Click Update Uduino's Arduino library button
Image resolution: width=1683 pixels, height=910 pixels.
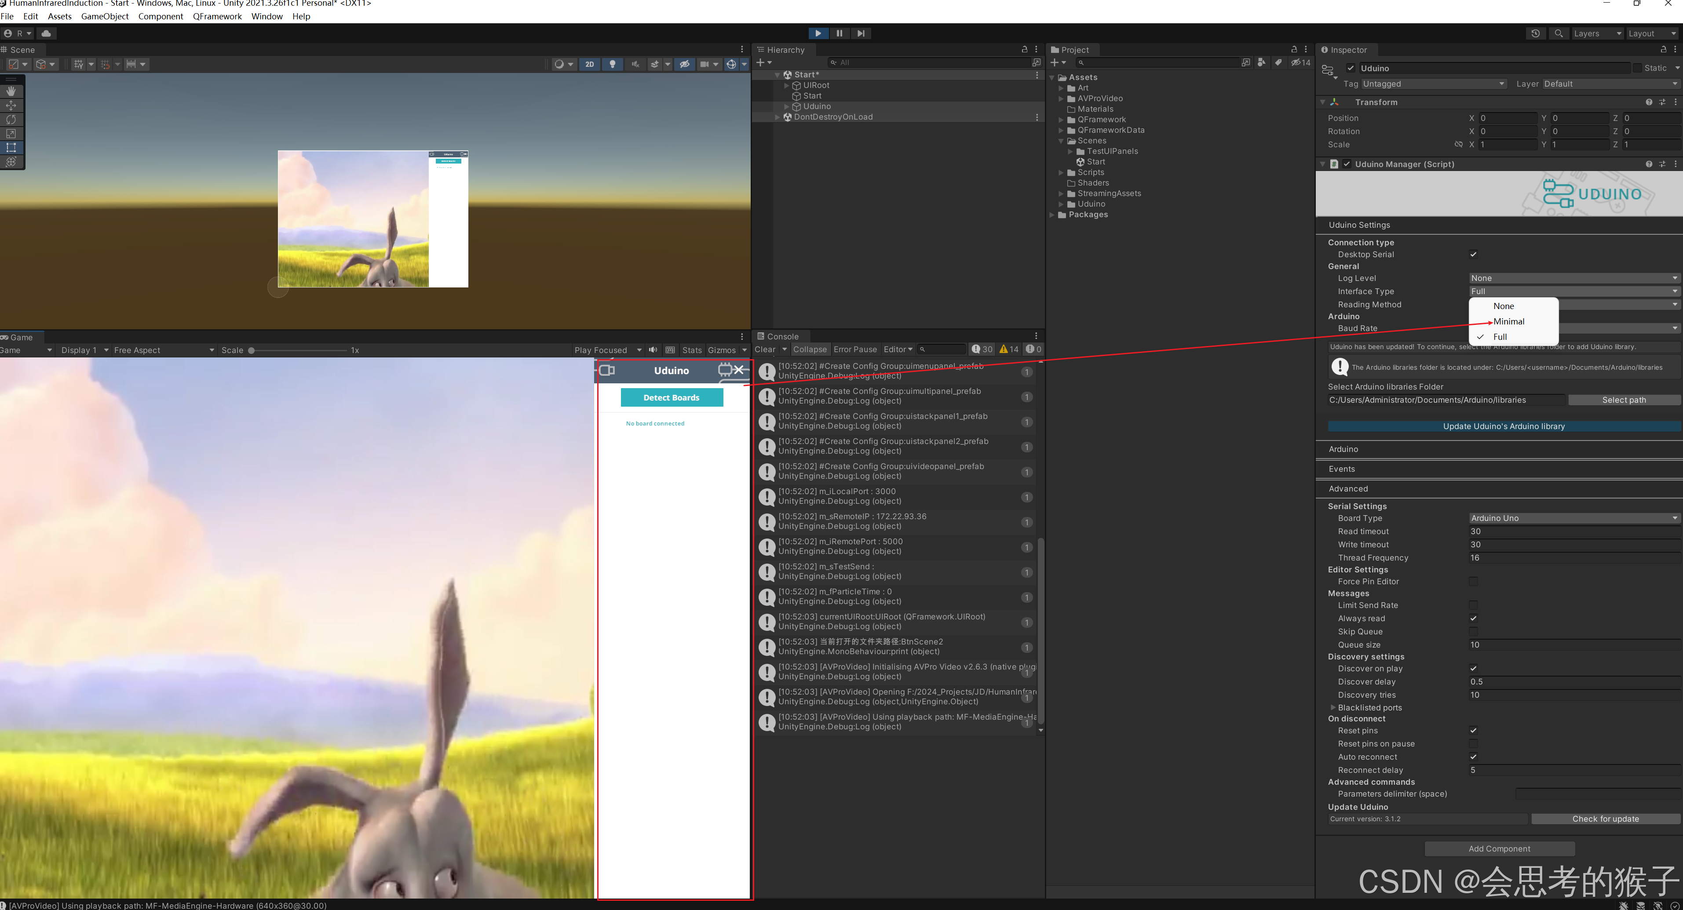point(1503,426)
